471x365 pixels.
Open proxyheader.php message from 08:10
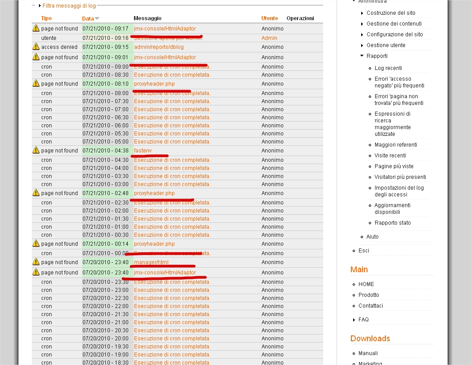coord(154,83)
